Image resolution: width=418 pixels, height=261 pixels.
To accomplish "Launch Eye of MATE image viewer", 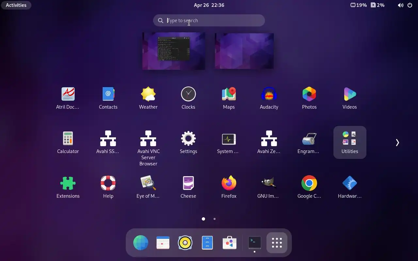I will pos(148,187).
